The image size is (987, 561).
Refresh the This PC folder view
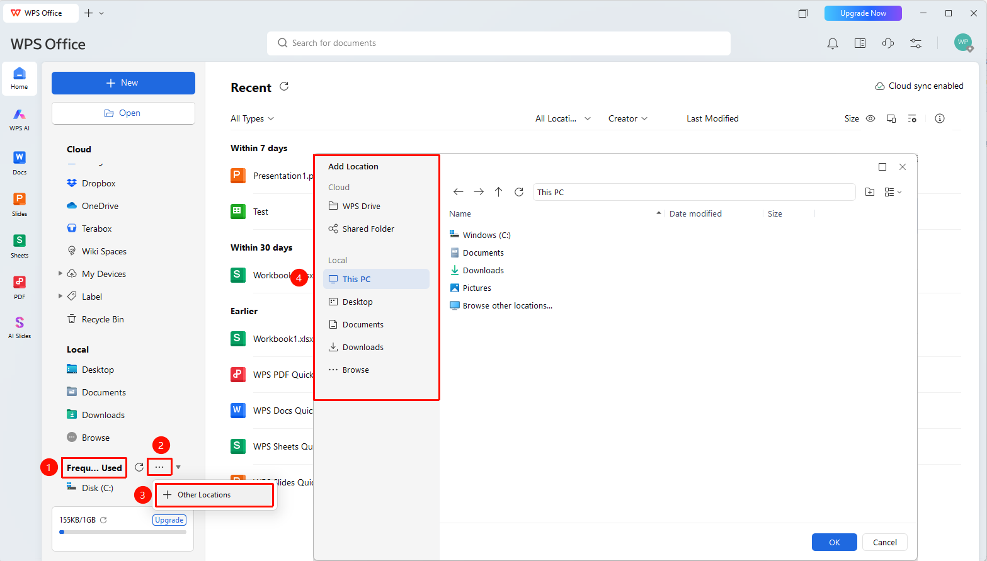(519, 192)
